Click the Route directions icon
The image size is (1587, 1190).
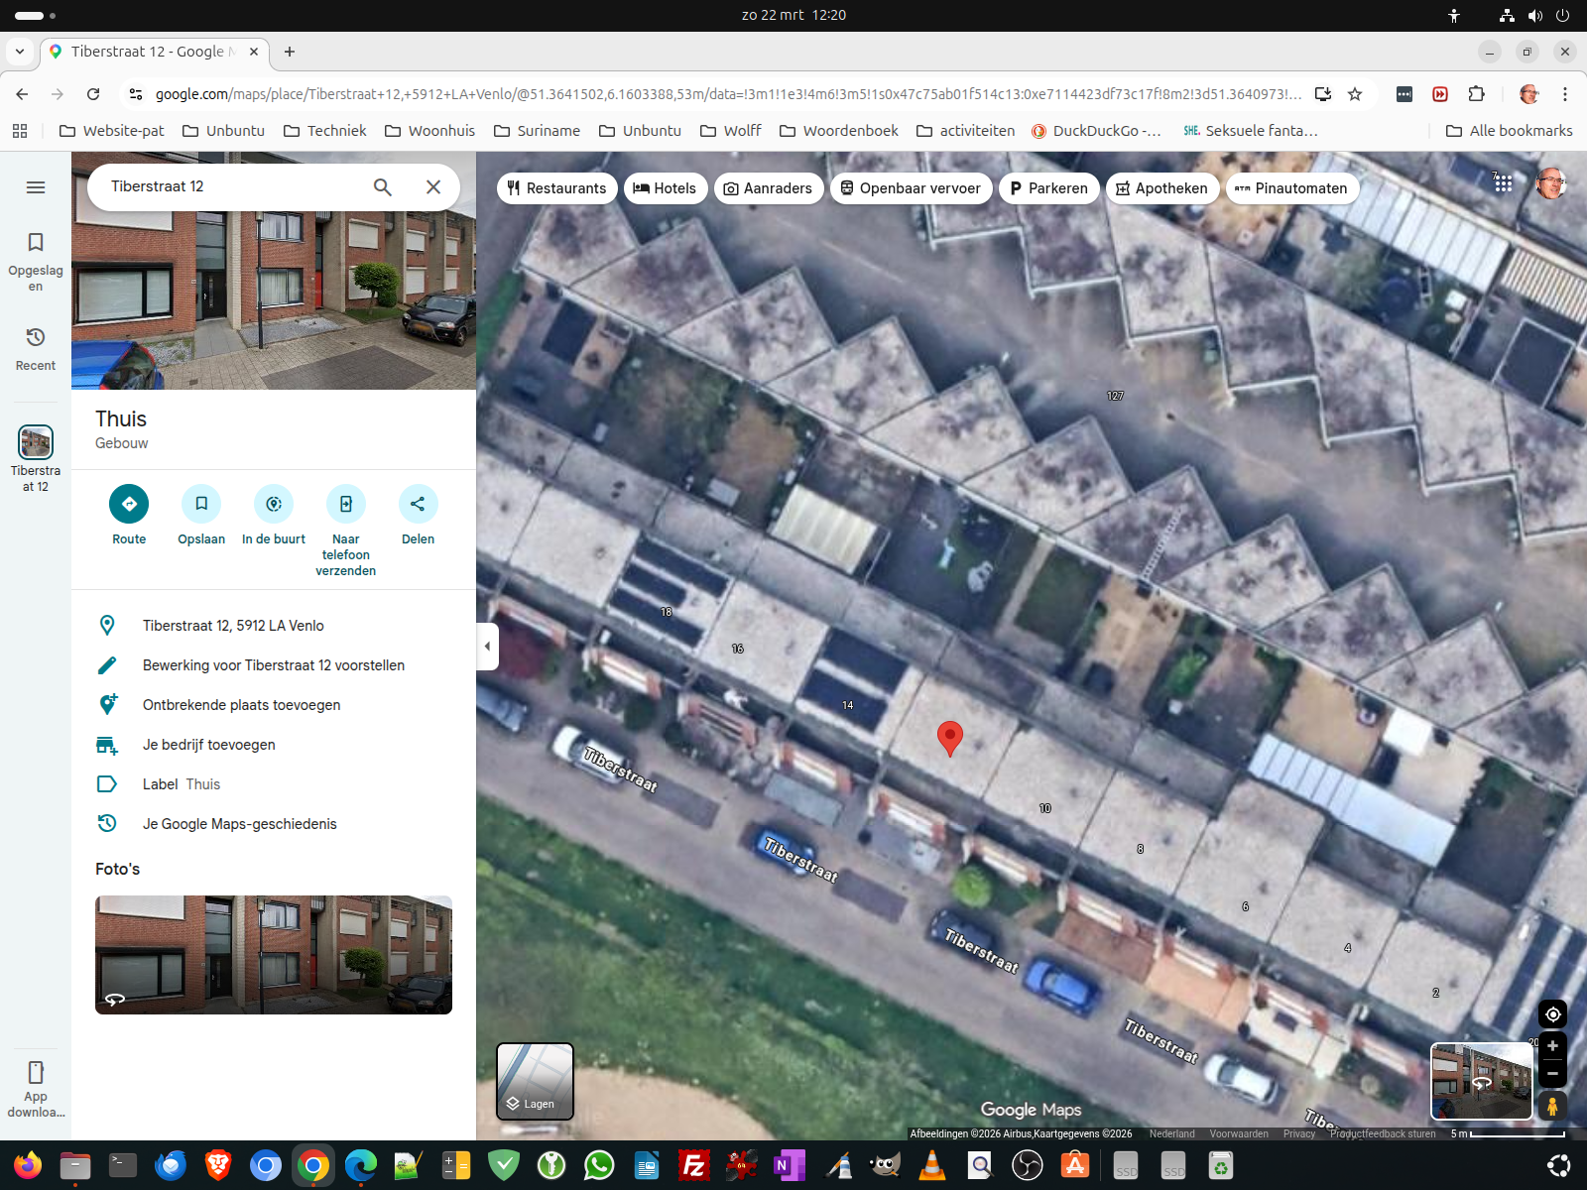tap(129, 504)
